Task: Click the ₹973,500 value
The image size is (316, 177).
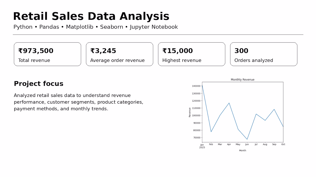Action: pos(36,51)
